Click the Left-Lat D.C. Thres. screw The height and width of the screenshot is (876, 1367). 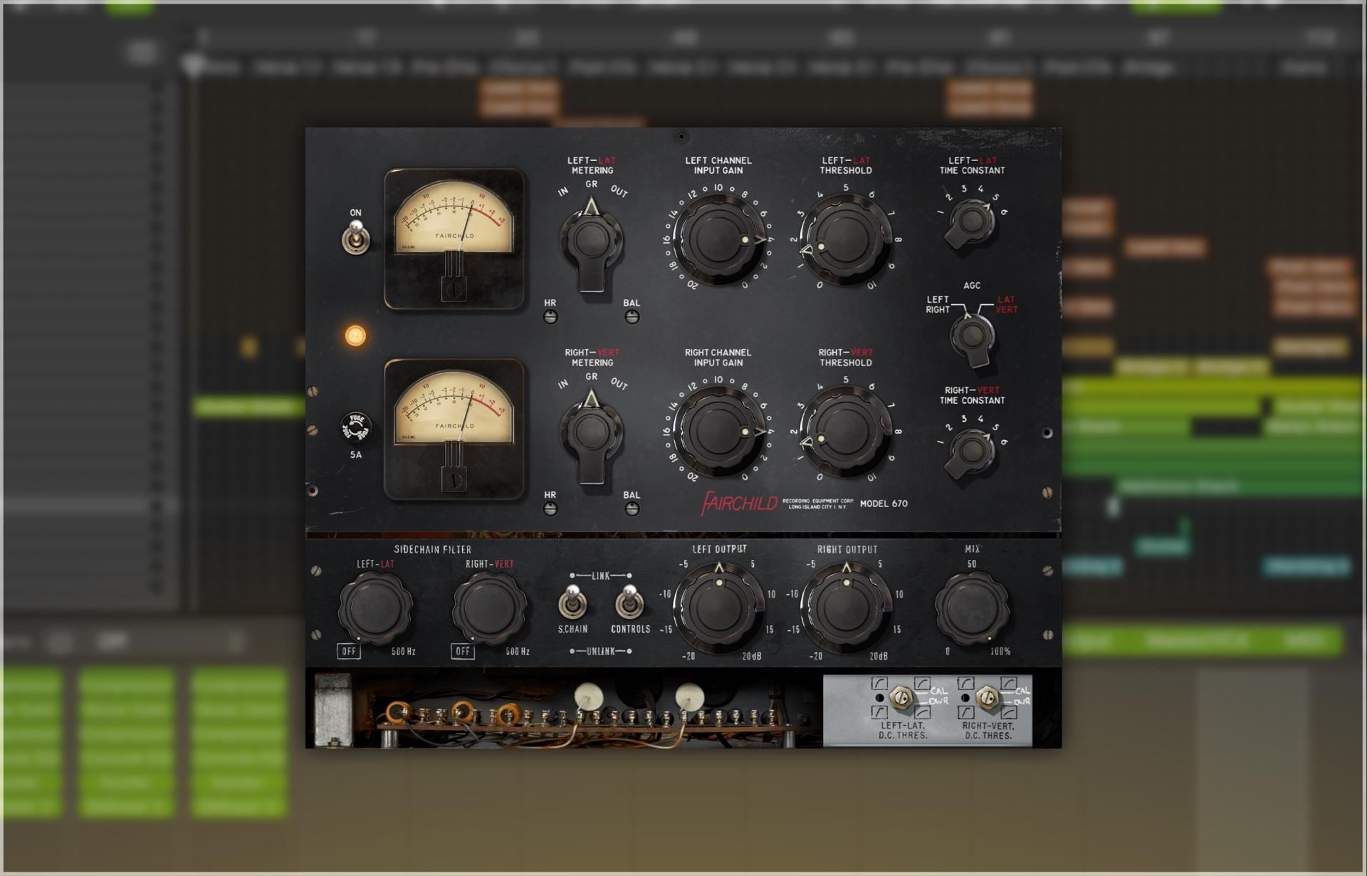point(901,698)
